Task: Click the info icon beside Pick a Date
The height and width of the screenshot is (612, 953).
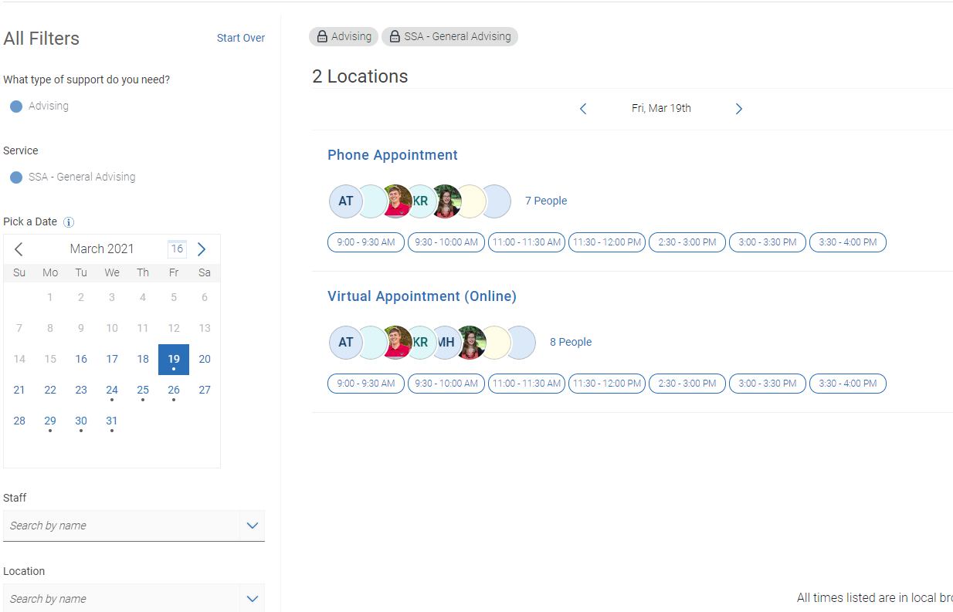Action: coord(69,222)
